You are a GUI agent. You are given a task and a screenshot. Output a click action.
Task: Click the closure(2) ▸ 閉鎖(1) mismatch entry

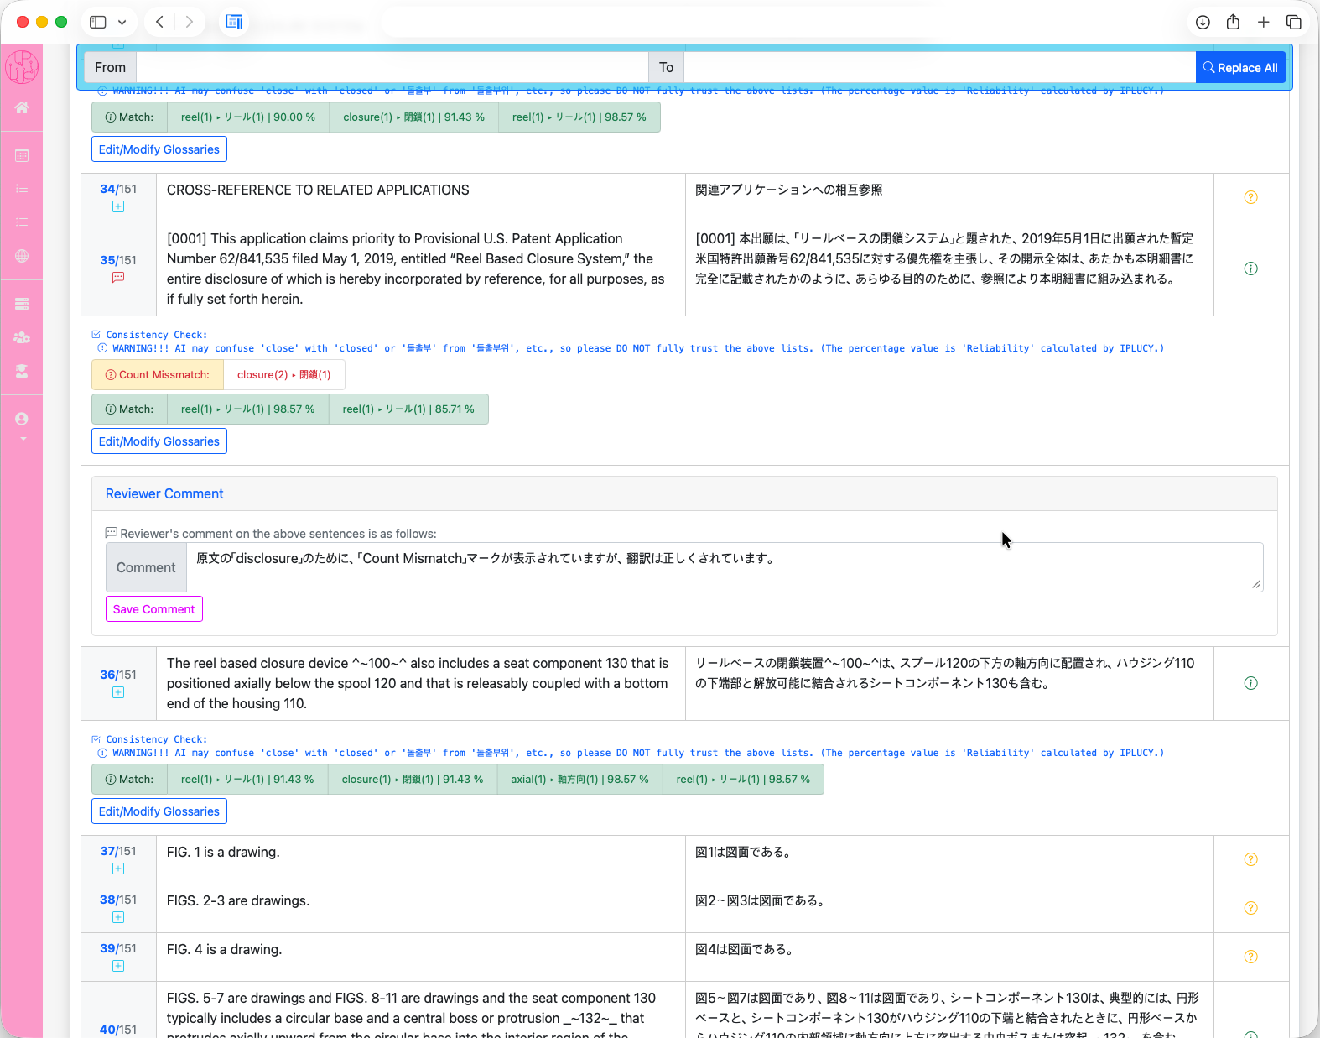pos(284,375)
